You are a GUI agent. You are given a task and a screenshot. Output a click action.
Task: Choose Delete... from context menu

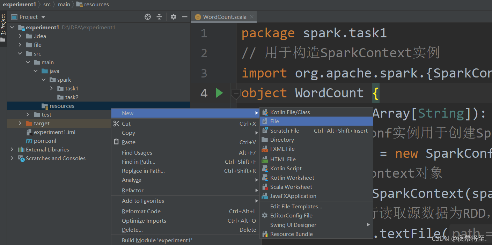point(185,230)
